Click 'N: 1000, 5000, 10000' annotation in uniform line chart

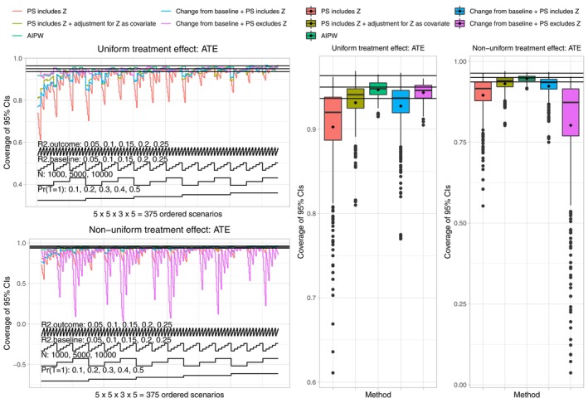[75, 174]
